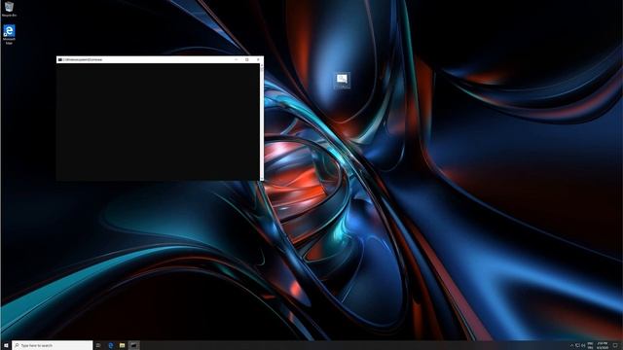Click the 'Type here to search' box
This screenshot has width=623, height=350.
point(52,345)
